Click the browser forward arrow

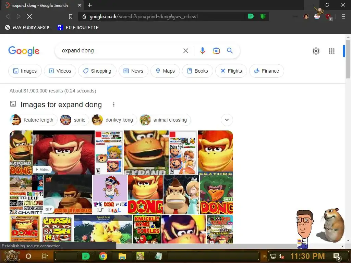19,16
